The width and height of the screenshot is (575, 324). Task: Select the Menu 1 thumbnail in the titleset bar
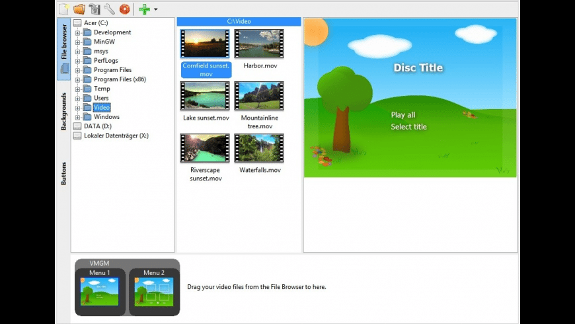pos(100,292)
